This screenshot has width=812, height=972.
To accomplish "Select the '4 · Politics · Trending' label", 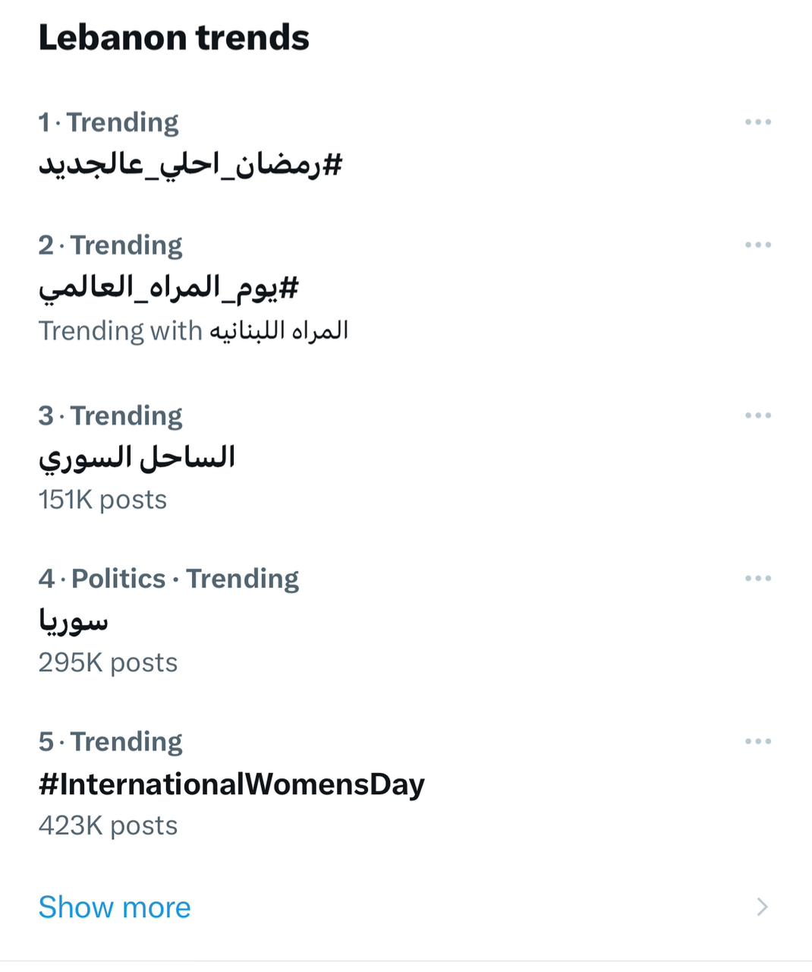I will [168, 579].
